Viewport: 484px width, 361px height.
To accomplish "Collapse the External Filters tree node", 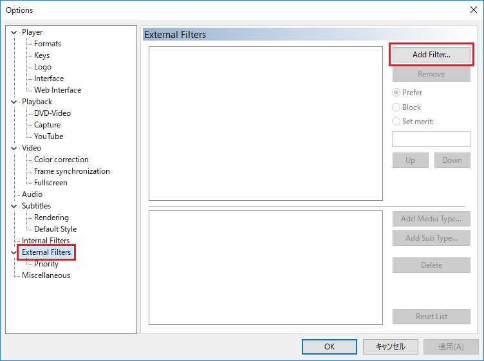I will click(x=14, y=252).
